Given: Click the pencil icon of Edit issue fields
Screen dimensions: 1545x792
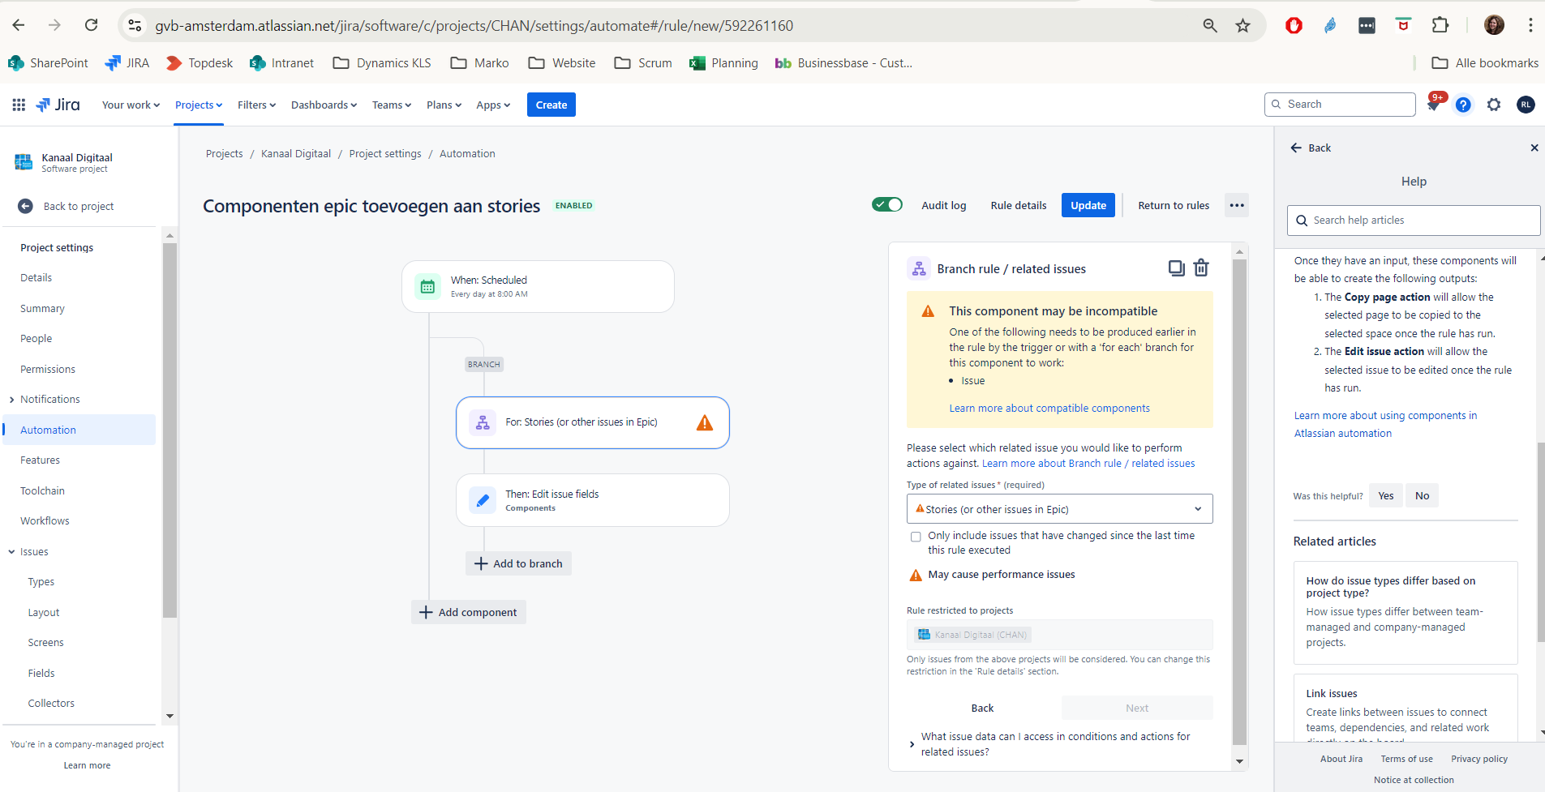Looking at the screenshot, I should point(483,500).
